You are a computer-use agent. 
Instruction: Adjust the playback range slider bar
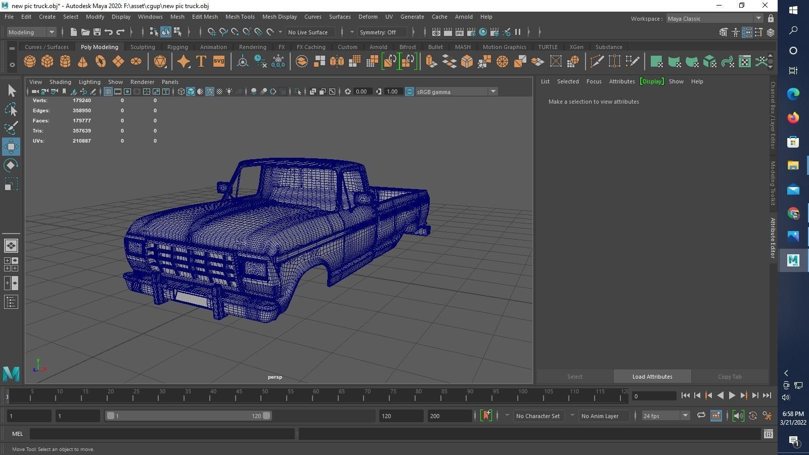(x=188, y=416)
